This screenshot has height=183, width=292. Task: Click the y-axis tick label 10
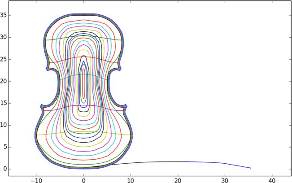pos(4,125)
